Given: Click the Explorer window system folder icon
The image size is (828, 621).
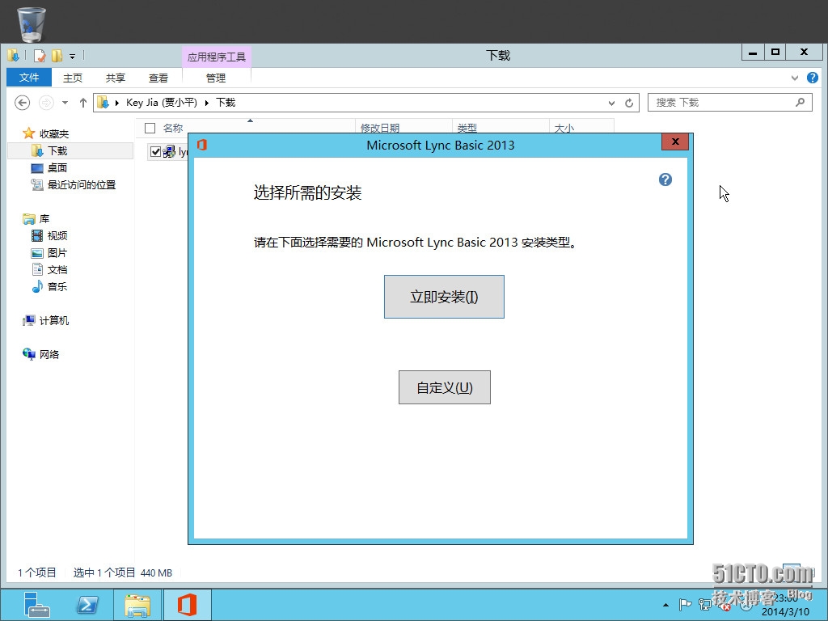Looking at the screenshot, I should tap(13, 56).
